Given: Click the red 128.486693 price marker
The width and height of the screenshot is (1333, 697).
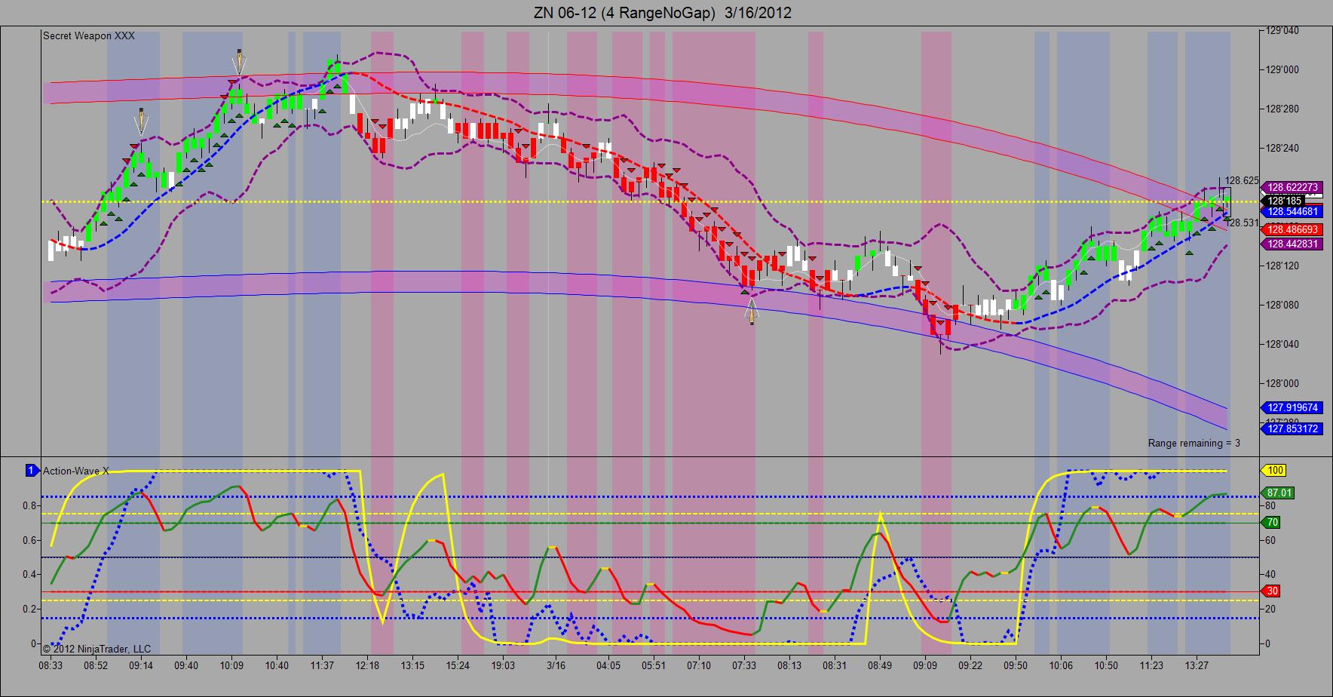Looking at the screenshot, I should [1292, 229].
